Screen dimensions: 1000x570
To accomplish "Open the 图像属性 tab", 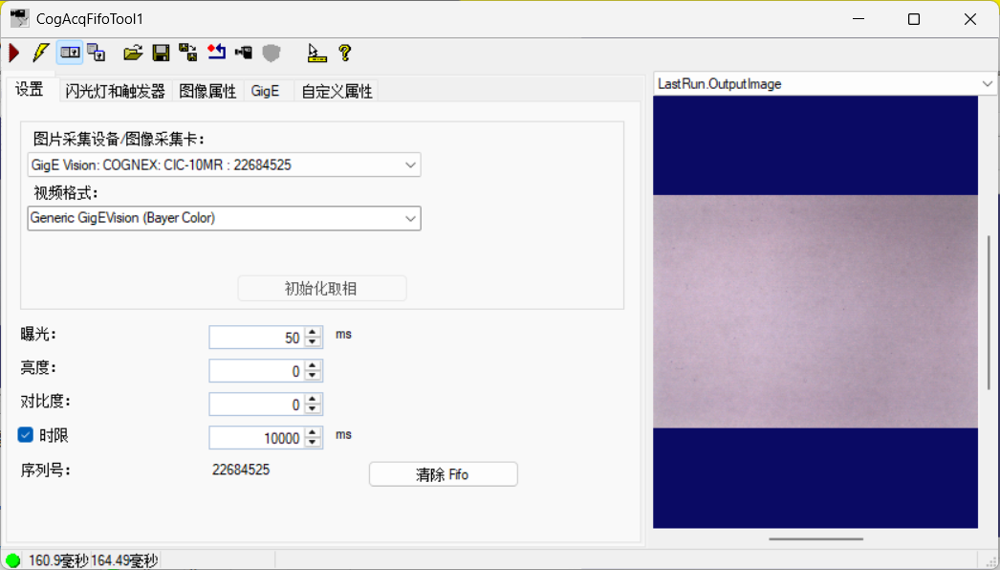I will point(207,91).
